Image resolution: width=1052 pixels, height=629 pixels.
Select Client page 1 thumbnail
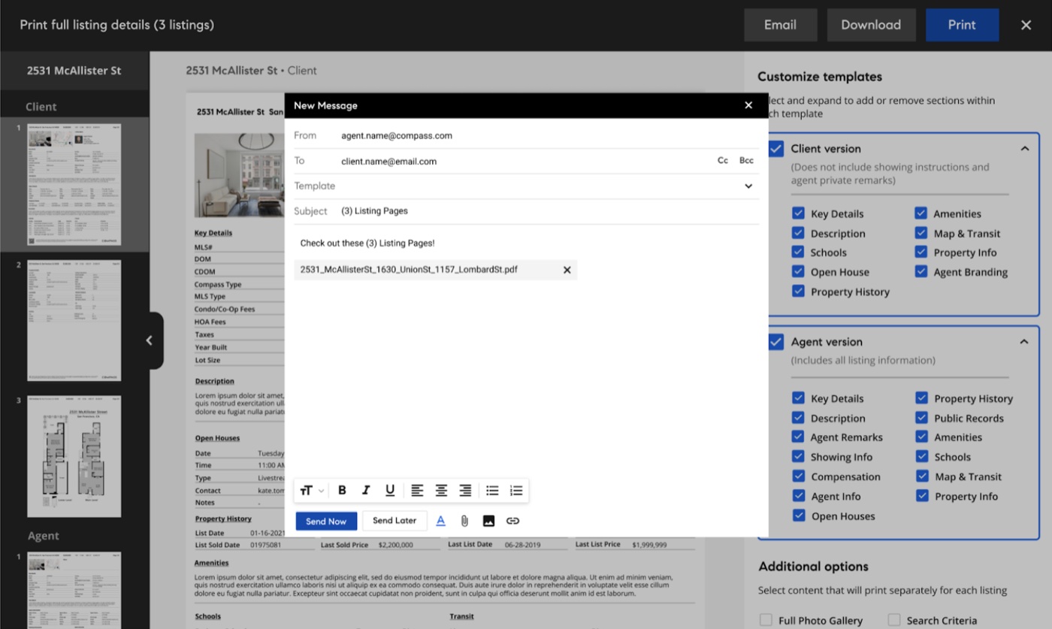click(x=74, y=185)
